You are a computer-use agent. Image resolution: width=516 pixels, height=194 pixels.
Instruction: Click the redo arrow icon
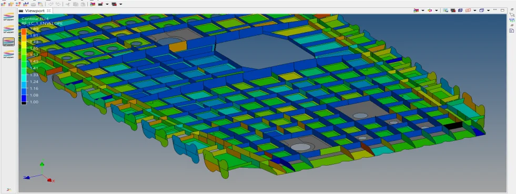tap(58, 4)
